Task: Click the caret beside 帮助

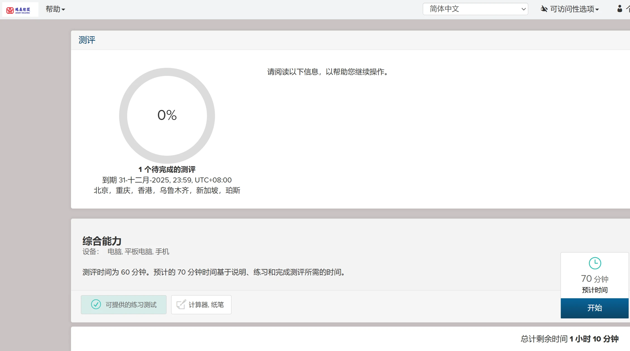Action: pos(64,10)
